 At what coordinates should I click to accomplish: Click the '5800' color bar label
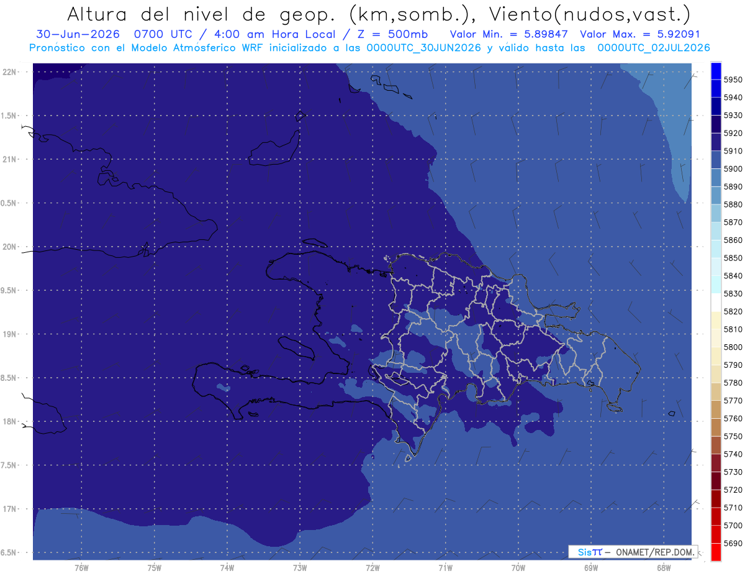(x=733, y=347)
